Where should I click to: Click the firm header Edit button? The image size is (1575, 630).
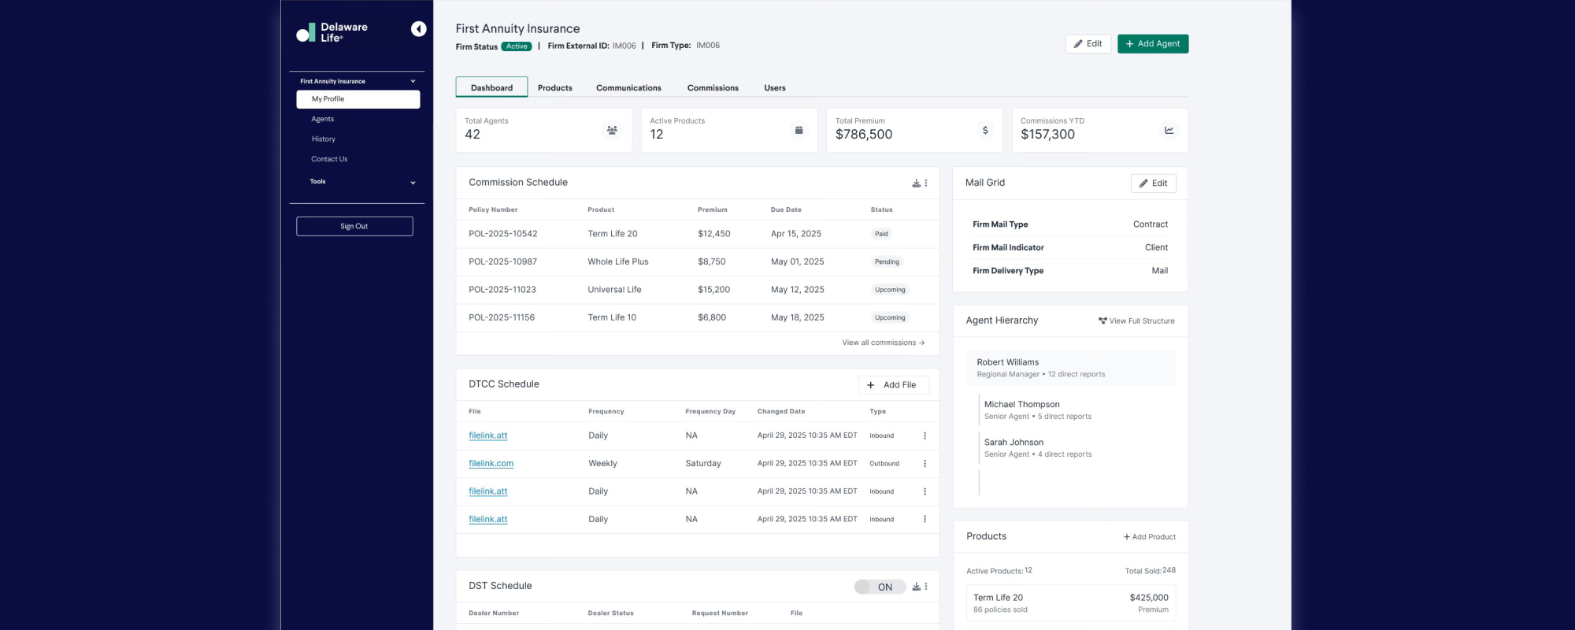pos(1088,44)
